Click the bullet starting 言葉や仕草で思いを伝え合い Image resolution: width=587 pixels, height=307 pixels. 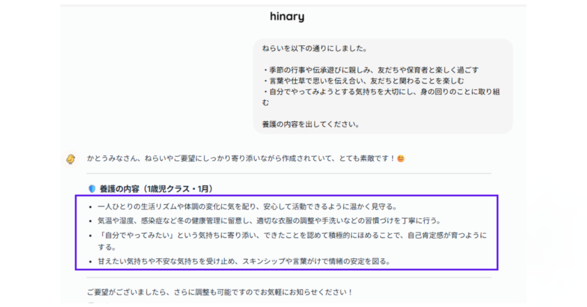point(363,81)
